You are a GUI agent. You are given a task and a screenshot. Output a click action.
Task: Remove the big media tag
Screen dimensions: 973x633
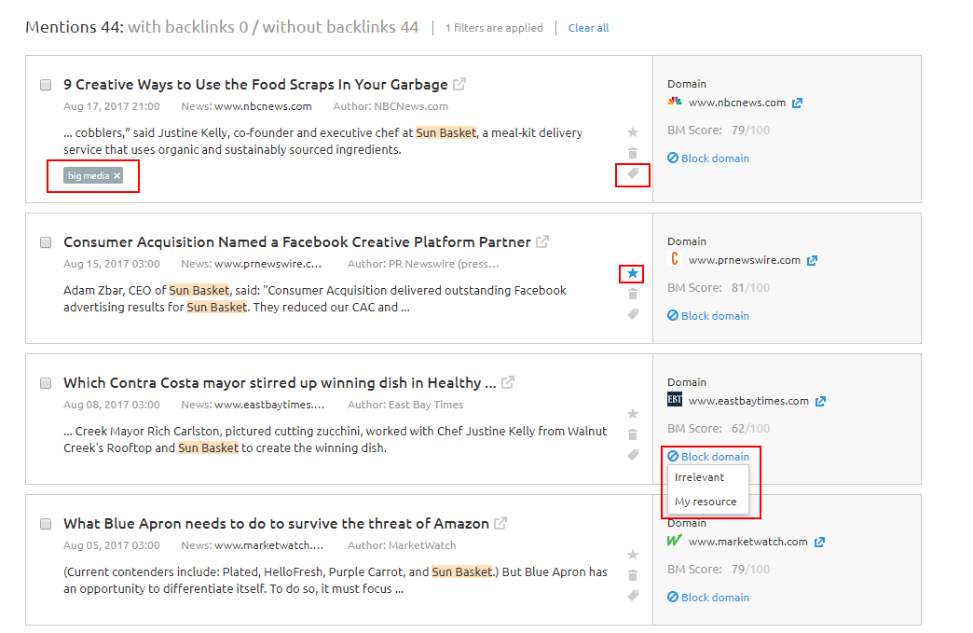(x=116, y=175)
